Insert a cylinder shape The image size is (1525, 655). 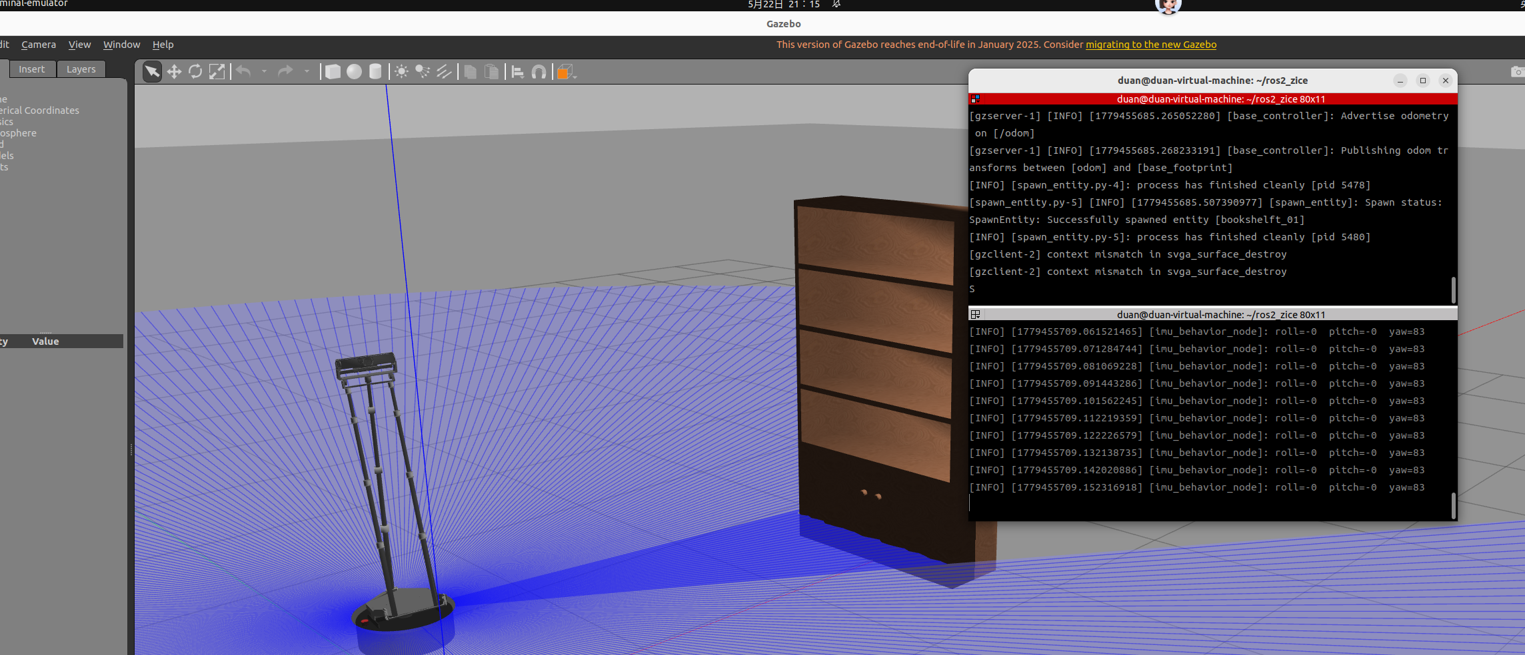(x=375, y=72)
